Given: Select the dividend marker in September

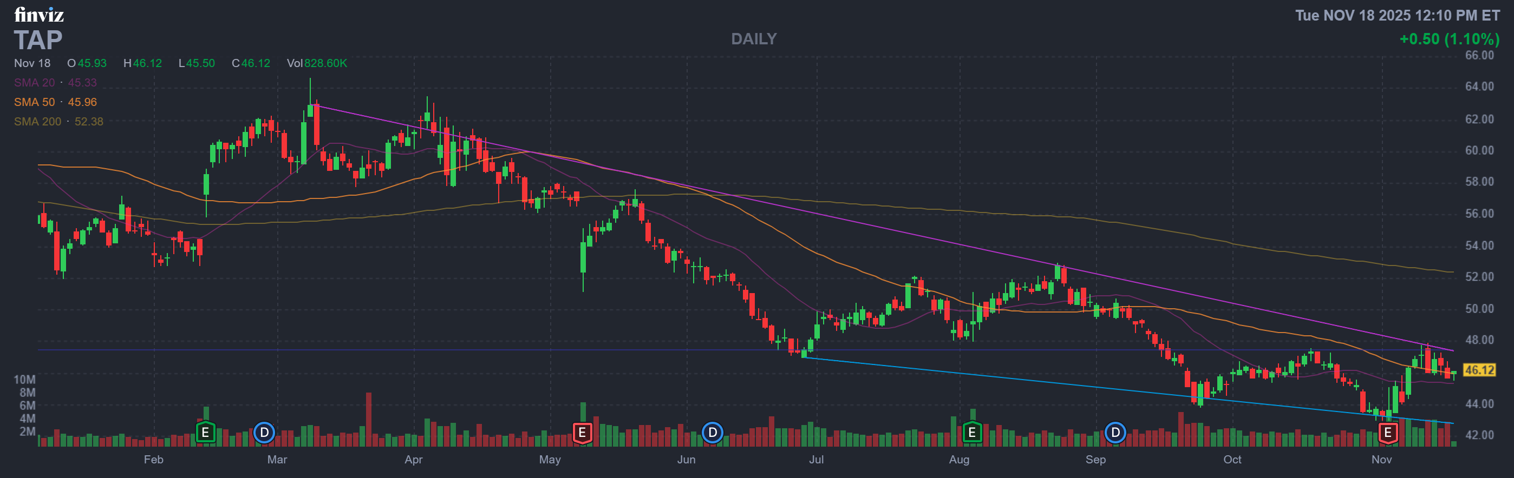Looking at the screenshot, I should (1115, 433).
